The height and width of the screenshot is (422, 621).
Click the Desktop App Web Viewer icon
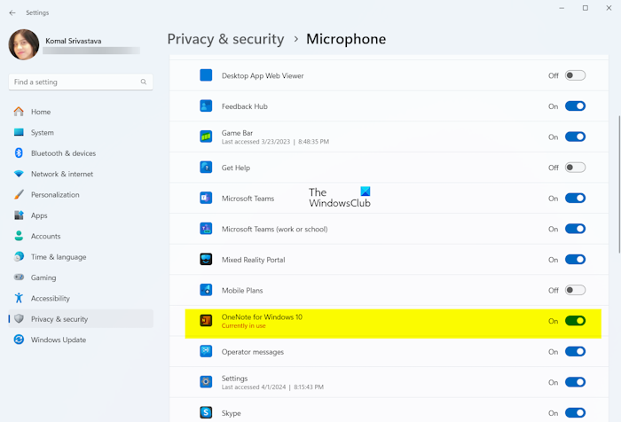[x=206, y=75]
